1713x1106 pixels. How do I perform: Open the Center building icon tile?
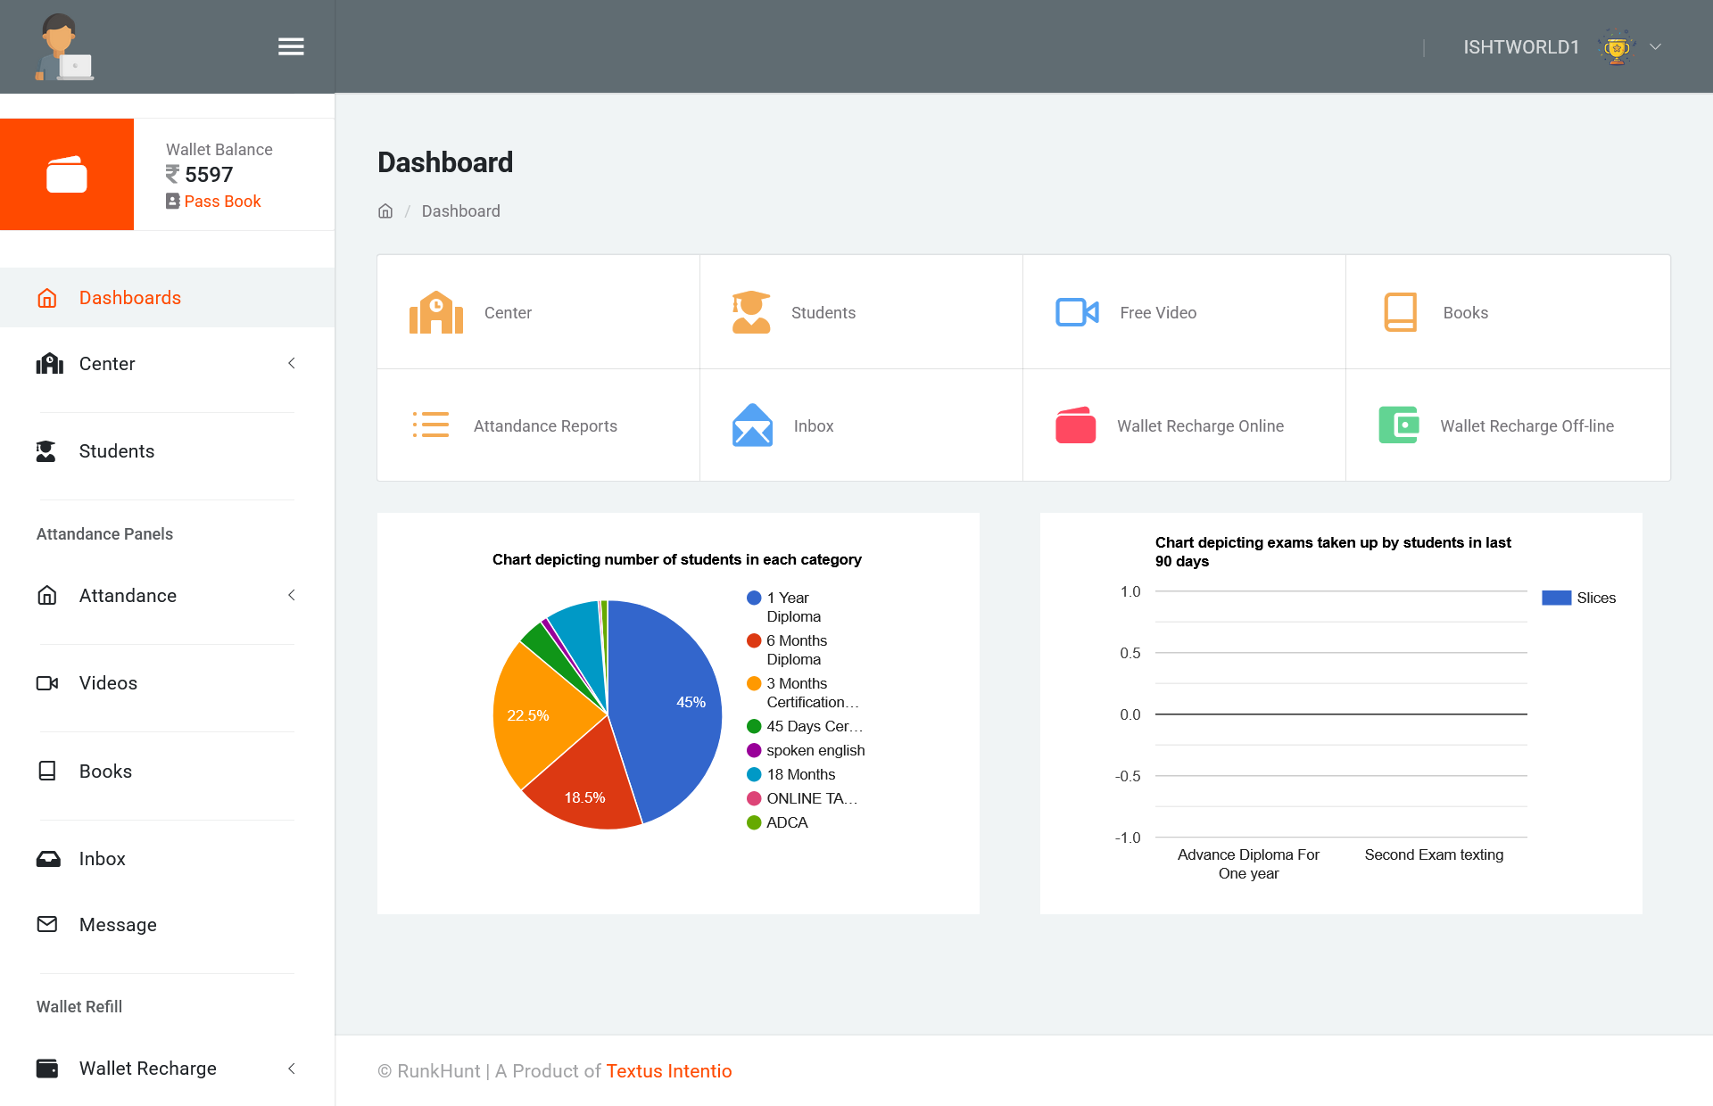(x=436, y=312)
